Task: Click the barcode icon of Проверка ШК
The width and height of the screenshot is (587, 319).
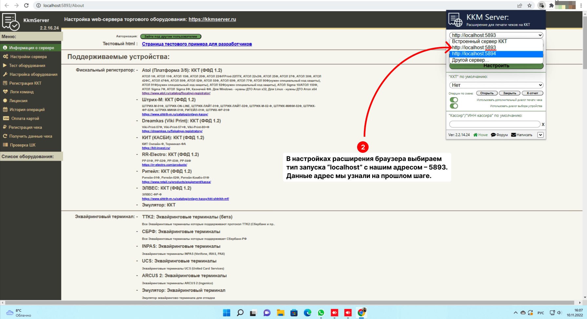Action: [x=5, y=145]
